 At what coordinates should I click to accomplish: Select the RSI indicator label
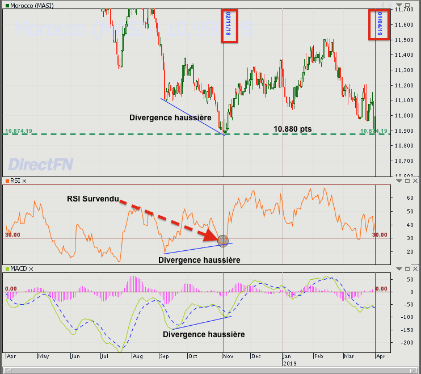pos(15,181)
